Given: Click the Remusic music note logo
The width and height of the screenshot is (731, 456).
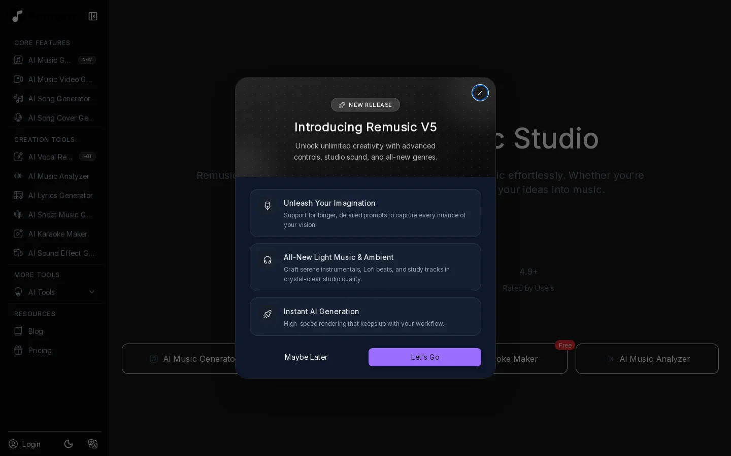Looking at the screenshot, I should 17,16.
